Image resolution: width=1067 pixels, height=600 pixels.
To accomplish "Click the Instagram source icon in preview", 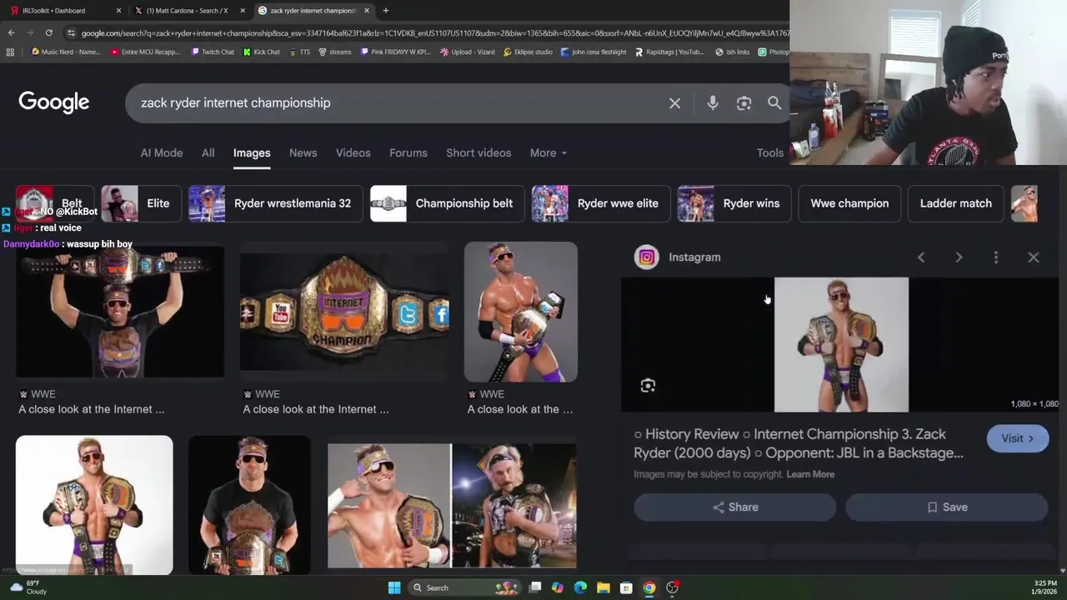I will 647,257.
